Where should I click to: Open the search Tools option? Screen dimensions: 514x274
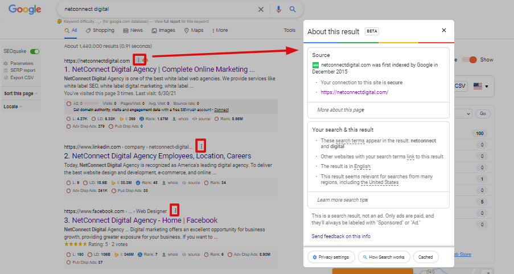pos(290,30)
